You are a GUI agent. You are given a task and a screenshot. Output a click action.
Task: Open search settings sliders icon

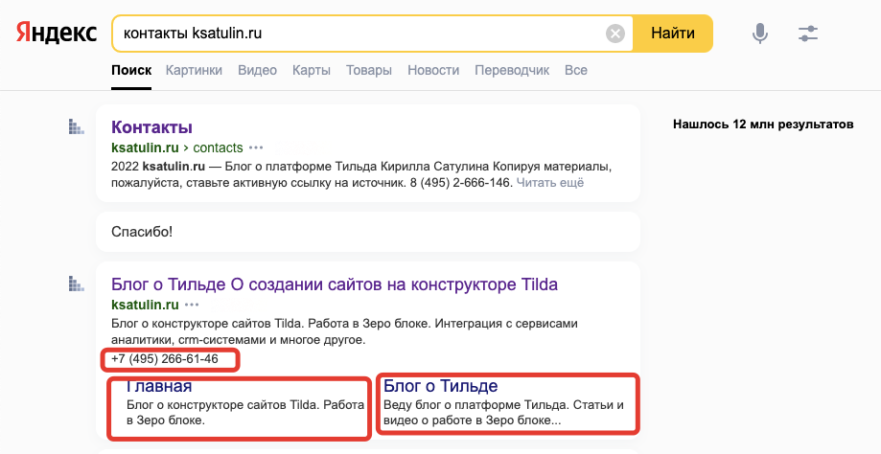click(808, 34)
